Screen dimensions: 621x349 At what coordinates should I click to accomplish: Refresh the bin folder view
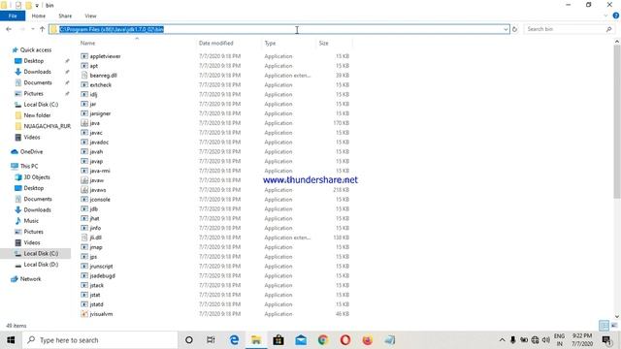point(515,29)
